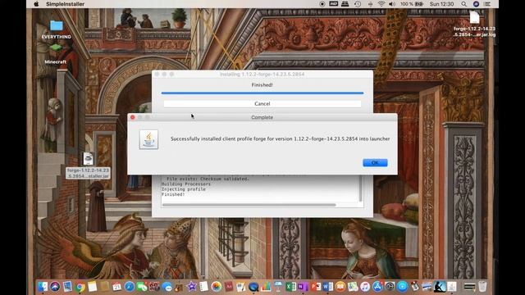Click the Siri icon in menu bar
Image resolution: width=525 pixels, height=295 pixels.
click(476, 4)
